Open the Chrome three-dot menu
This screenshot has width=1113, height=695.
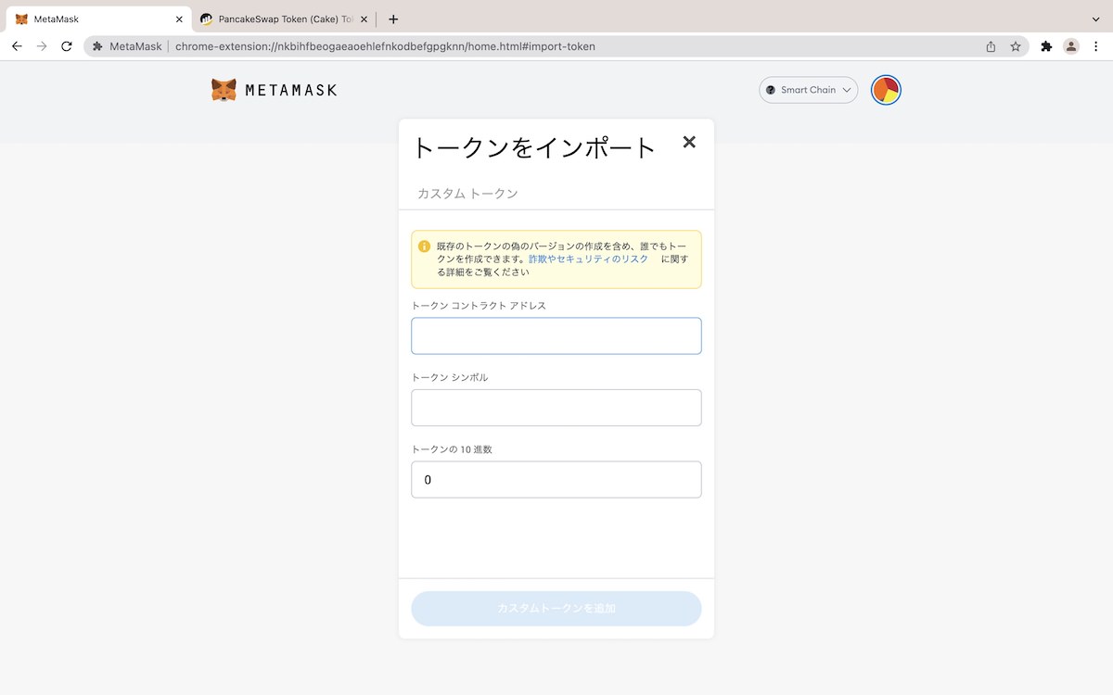tap(1096, 46)
